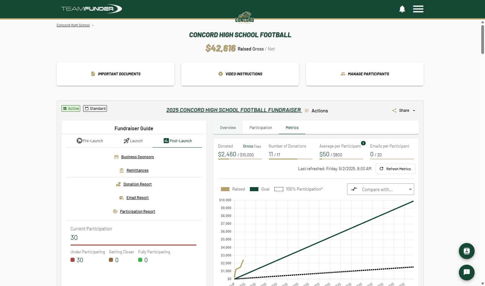Open Manage Participants
The image size is (485, 286).
click(x=365, y=74)
